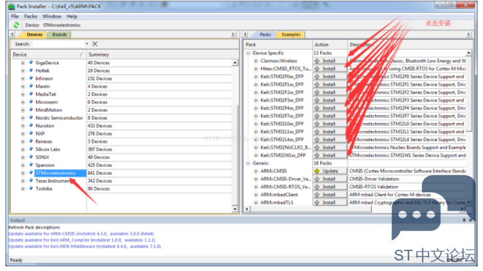Click the GigaDevice vendor icon
Viewport: 483px width, 271px height.
[x=31, y=62]
